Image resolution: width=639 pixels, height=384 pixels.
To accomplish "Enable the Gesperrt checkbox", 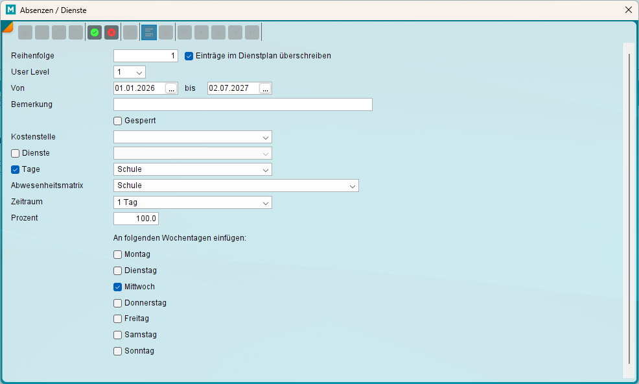I will (x=118, y=121).
